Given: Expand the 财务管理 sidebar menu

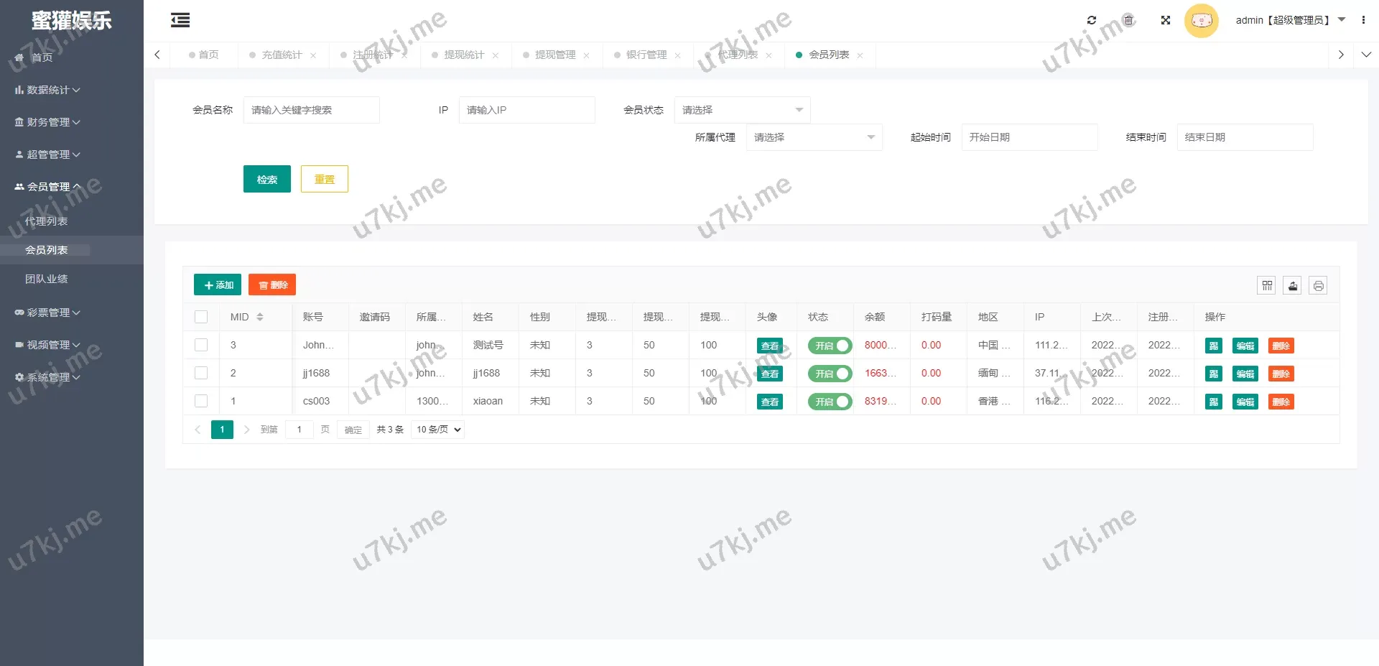Looking at the screenshot, I should click(48, 122).
